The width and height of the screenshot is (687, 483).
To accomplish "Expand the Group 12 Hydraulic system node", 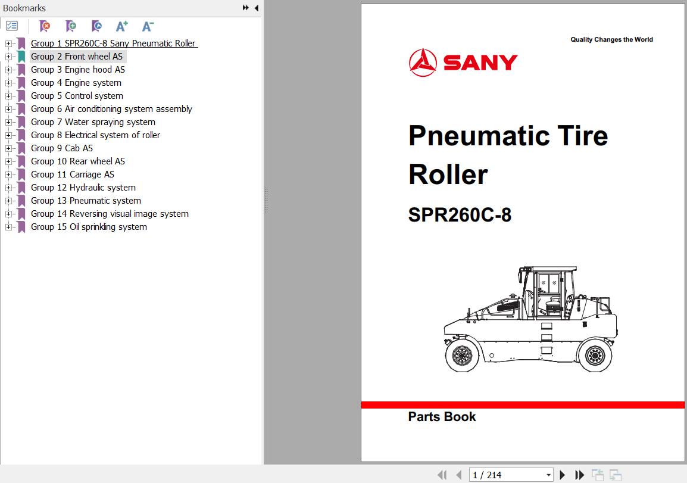I will tap(8, 188).
